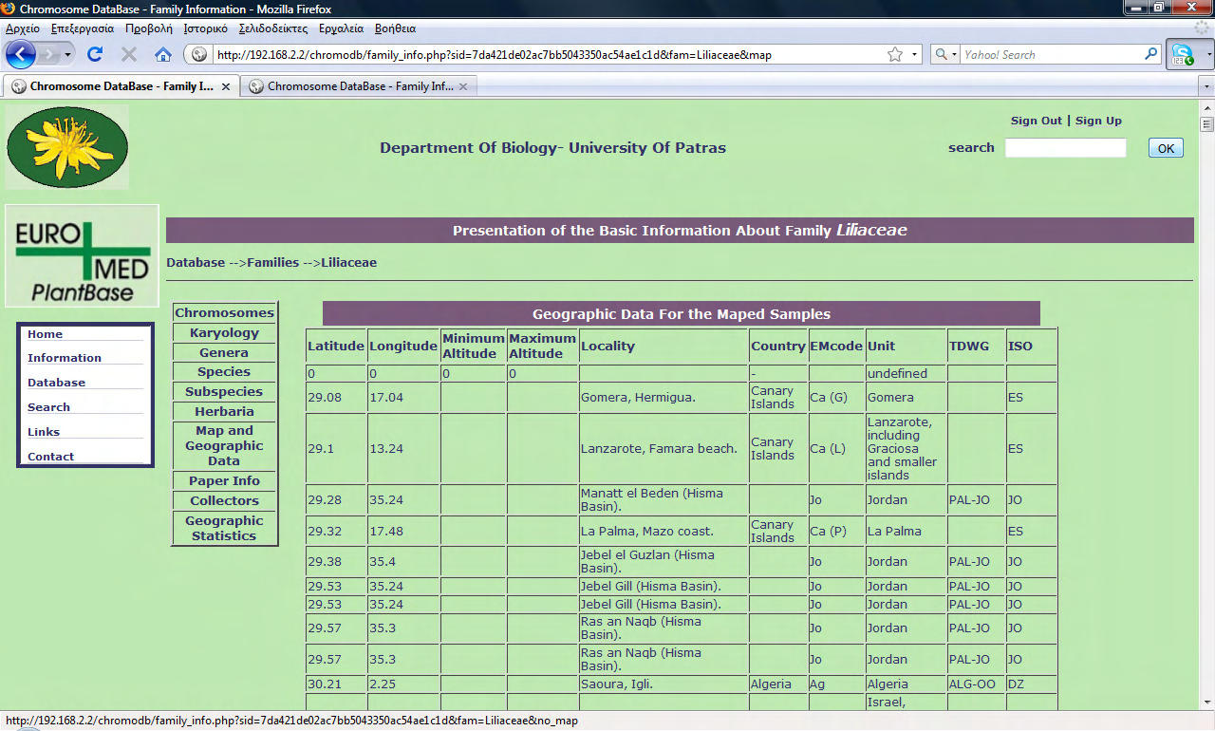Image resolution: width=1215 pixels, height=731 pixels.
Task: Select the first Chromosome DataBase tab
Action: pos(121,86)
